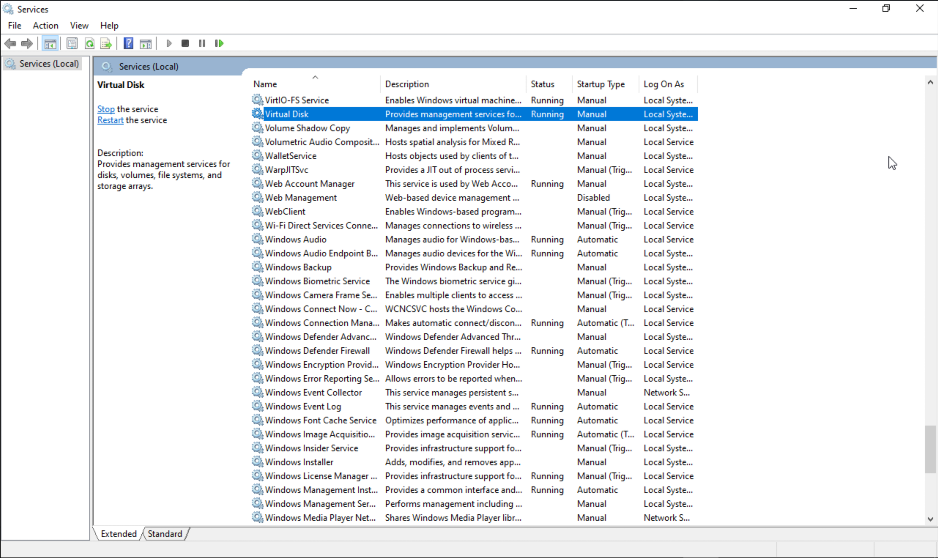This screenshot has width=938, height=558.
Task: Open properties for the selected service
Action: click(72, 43)
